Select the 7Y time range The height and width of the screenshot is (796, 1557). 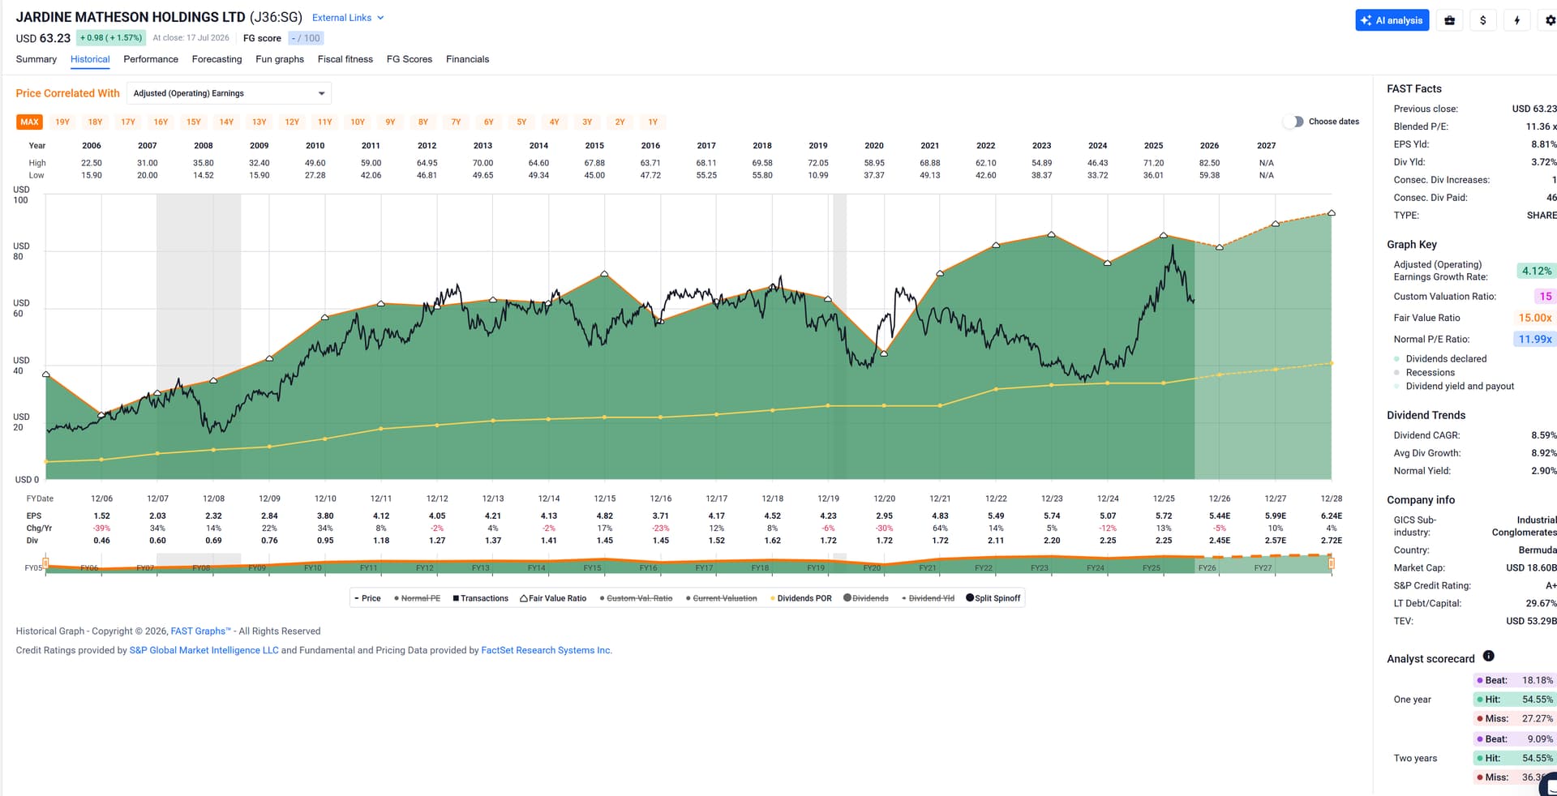[456, 122]
